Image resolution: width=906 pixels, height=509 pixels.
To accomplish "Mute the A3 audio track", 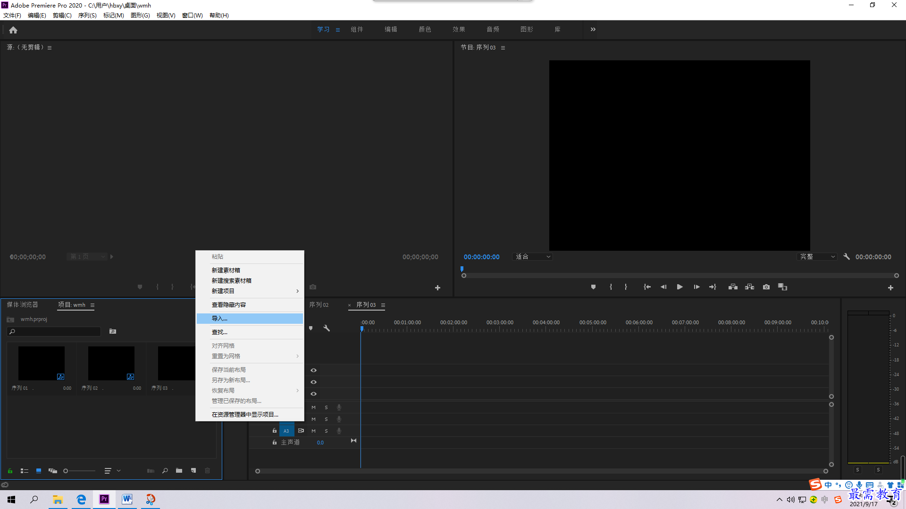I will pyautogui.click(x=313, y=431).
